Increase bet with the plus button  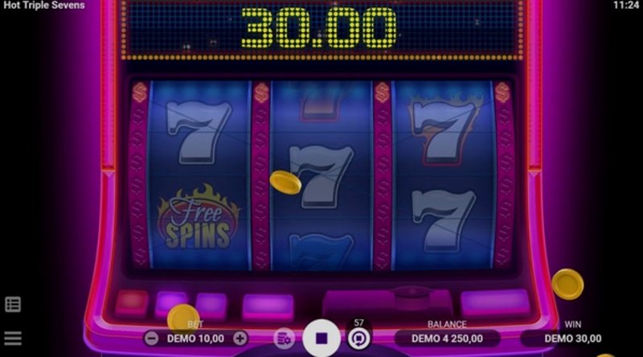240,339
